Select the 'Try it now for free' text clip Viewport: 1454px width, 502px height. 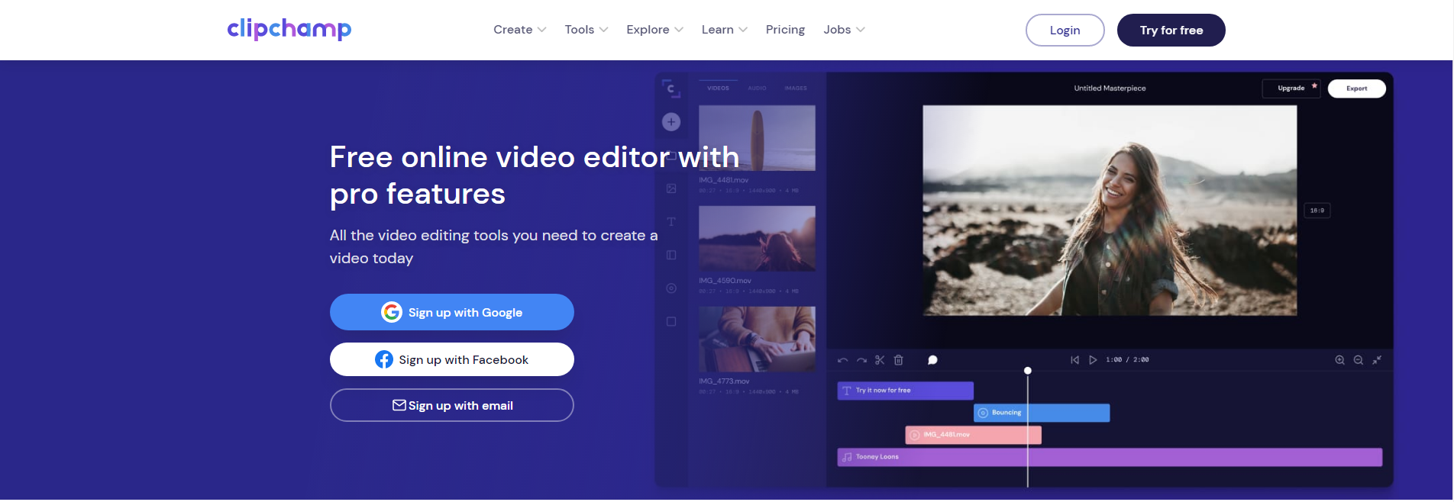(x=906, y=391)
